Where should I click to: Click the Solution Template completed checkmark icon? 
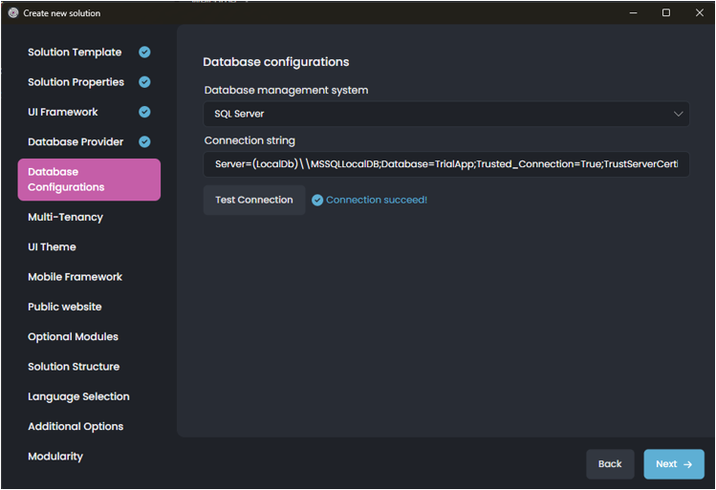144,53
